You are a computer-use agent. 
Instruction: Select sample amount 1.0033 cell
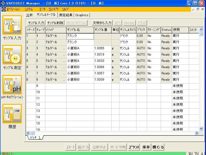click(103, 61)
